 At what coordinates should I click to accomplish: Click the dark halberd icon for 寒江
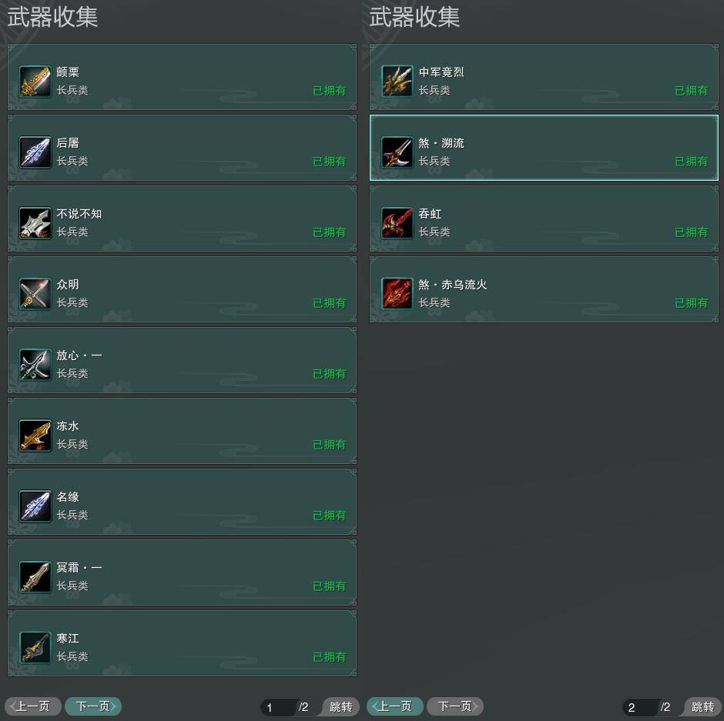(x=35, y=647)
